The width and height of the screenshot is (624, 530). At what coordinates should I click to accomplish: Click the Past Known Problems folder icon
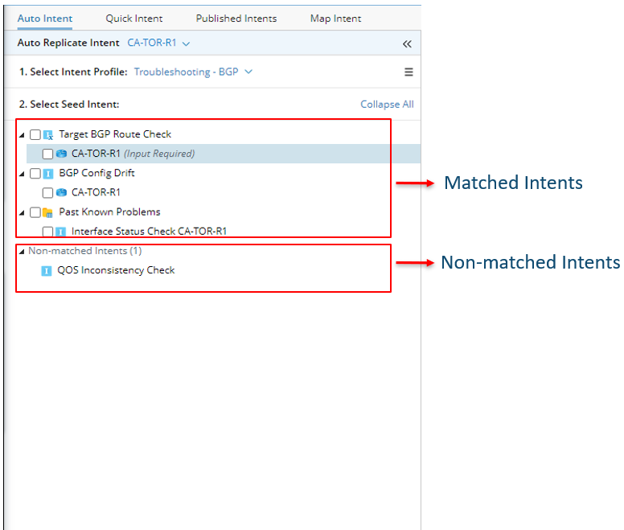pyautogui.click(x=48, y=212)
